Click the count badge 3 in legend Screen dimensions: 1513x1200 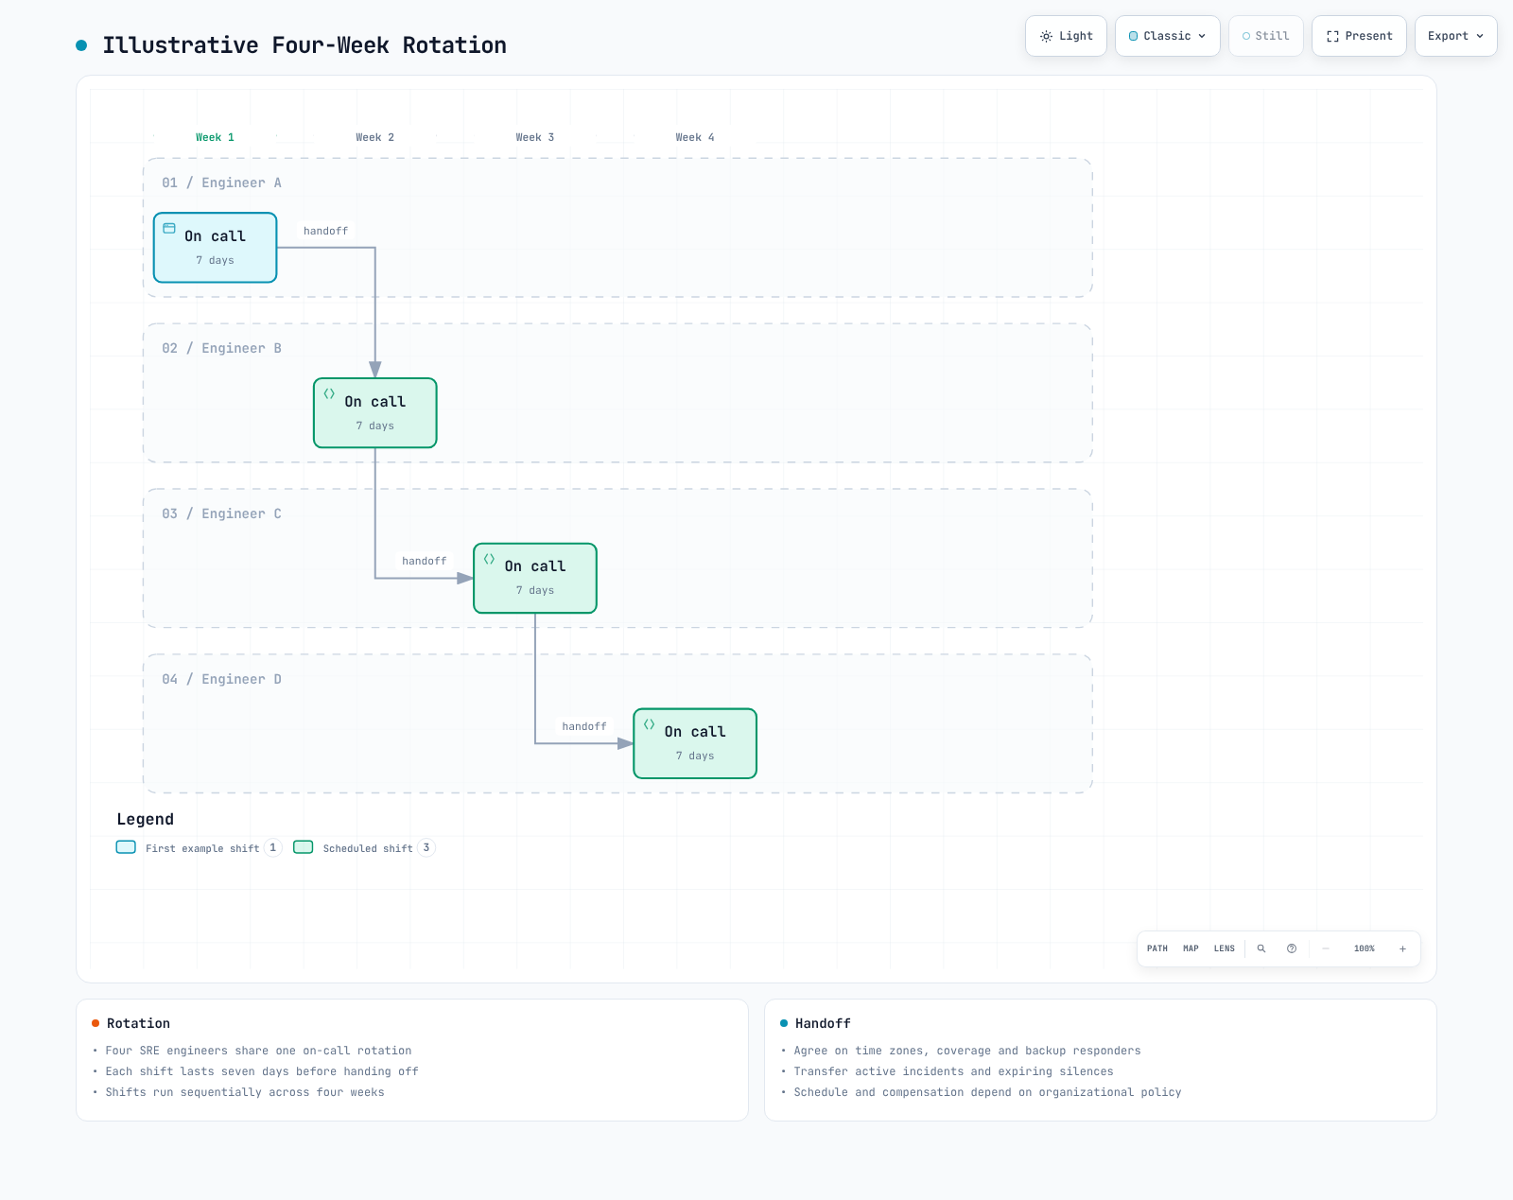pyautogui.click(x=426, y=847)
